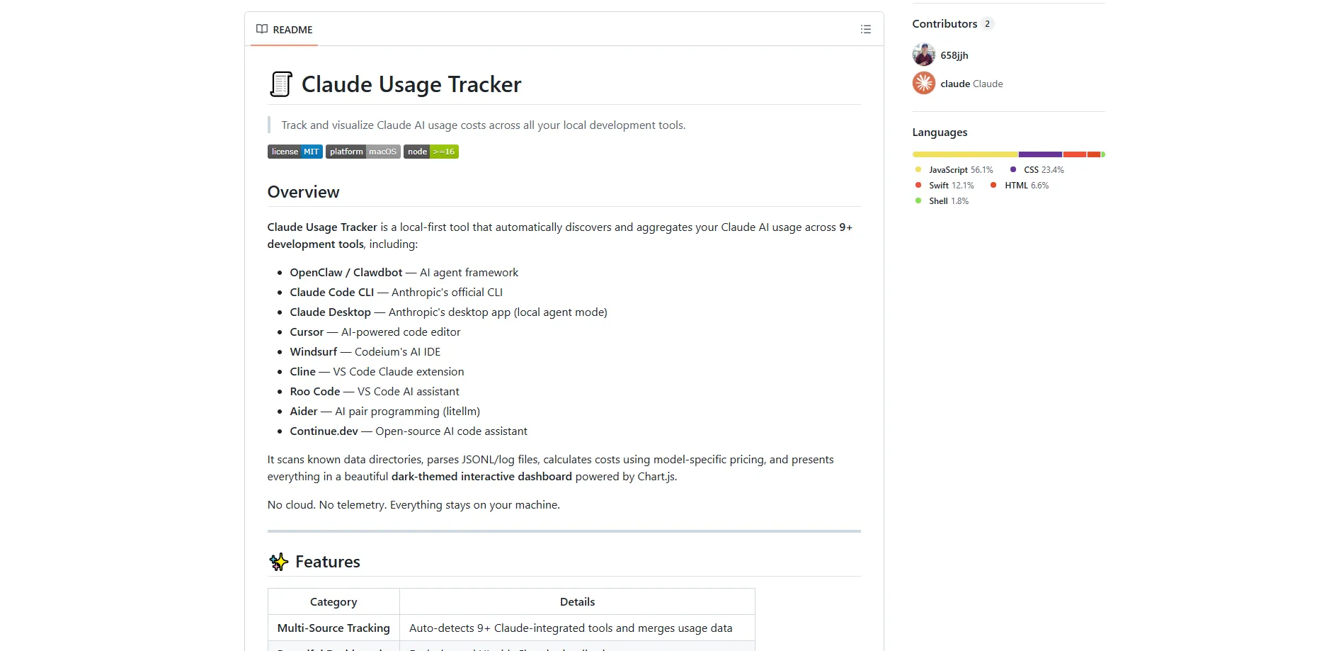Click the green Shell language dot
Viewport: 1329px width, 651px height.
(x=918, y=200)
